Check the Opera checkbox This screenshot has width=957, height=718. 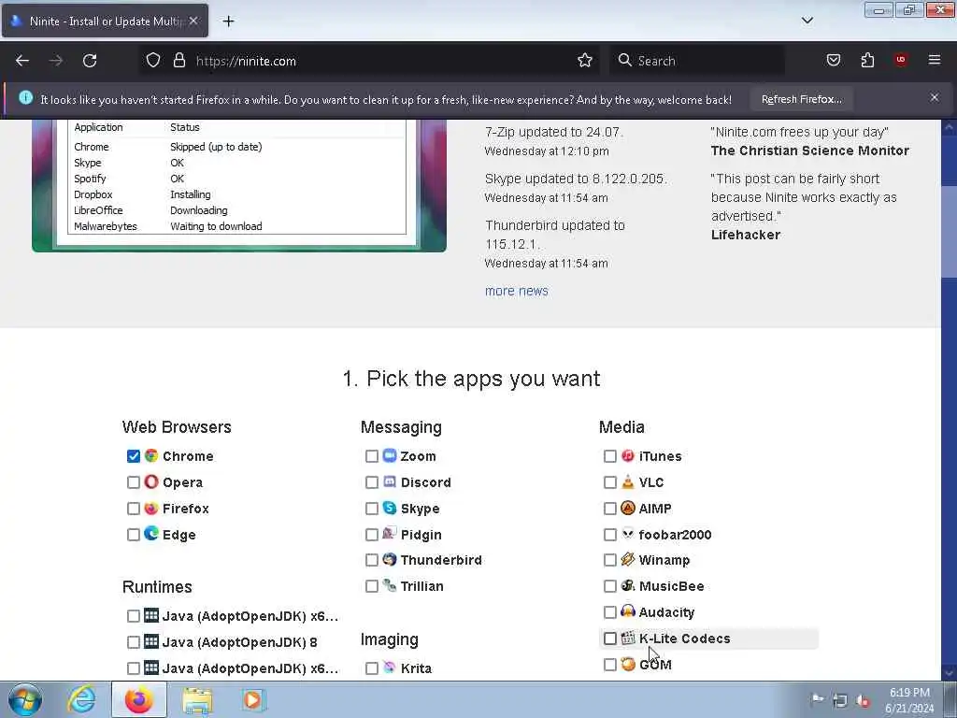(133, 482)
